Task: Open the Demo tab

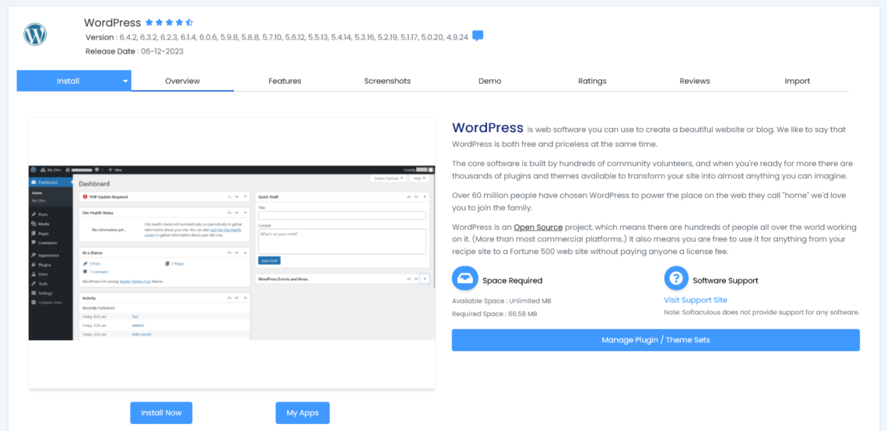Action: point(489,81)
